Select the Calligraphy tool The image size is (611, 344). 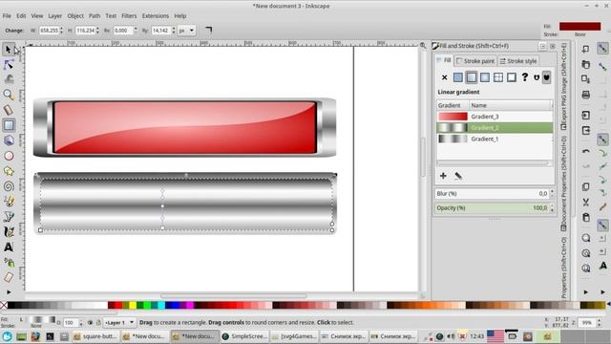[x=9, y=231]
